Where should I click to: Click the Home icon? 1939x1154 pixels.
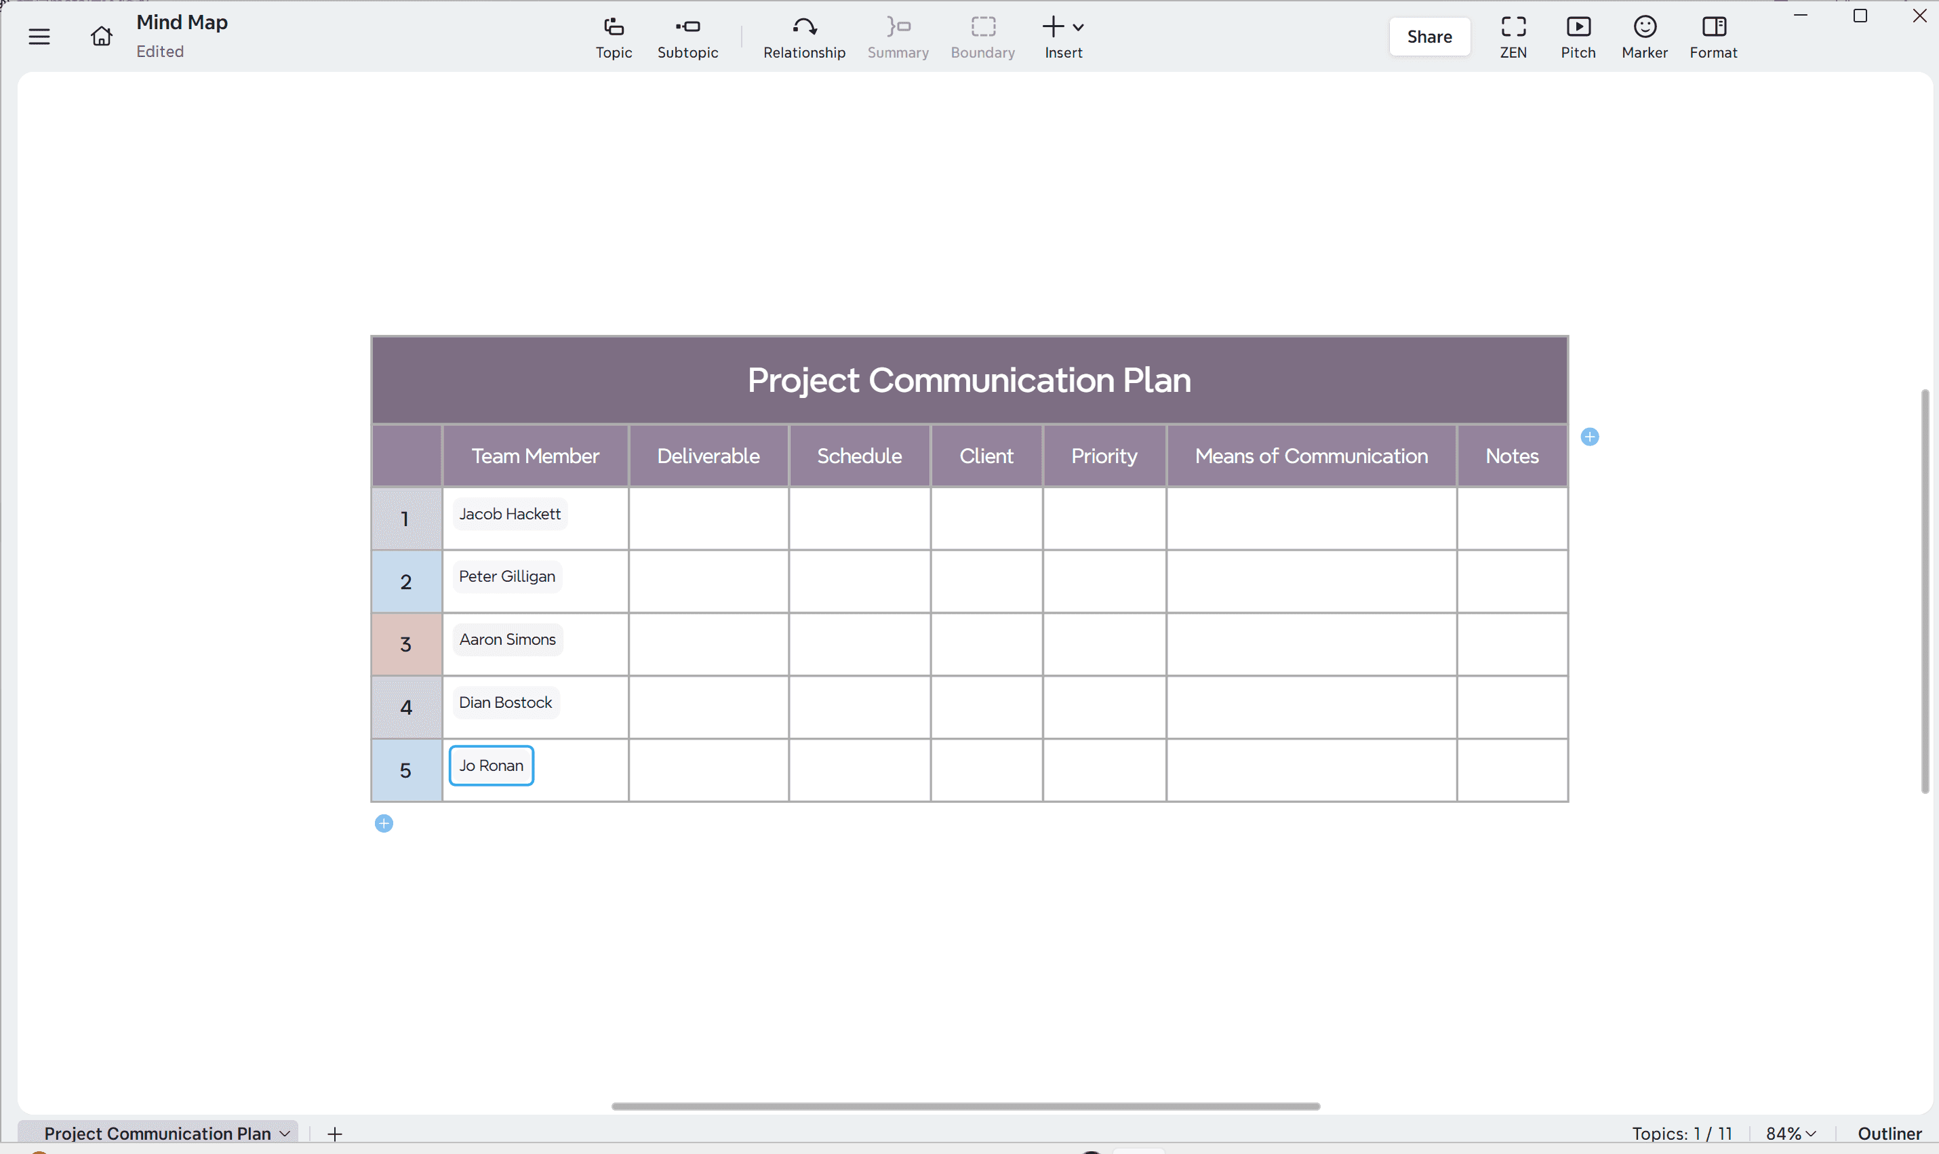(100, 36)
